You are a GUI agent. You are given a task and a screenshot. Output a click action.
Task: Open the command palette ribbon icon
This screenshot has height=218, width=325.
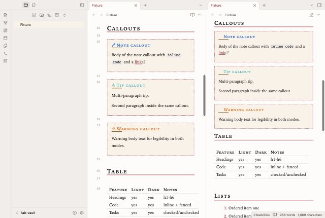[6, 53]
